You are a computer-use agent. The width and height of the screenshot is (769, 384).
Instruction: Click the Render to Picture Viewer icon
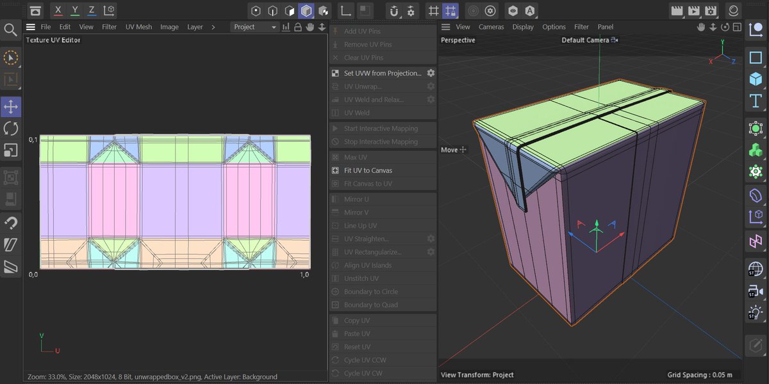[x=695, y=11]
